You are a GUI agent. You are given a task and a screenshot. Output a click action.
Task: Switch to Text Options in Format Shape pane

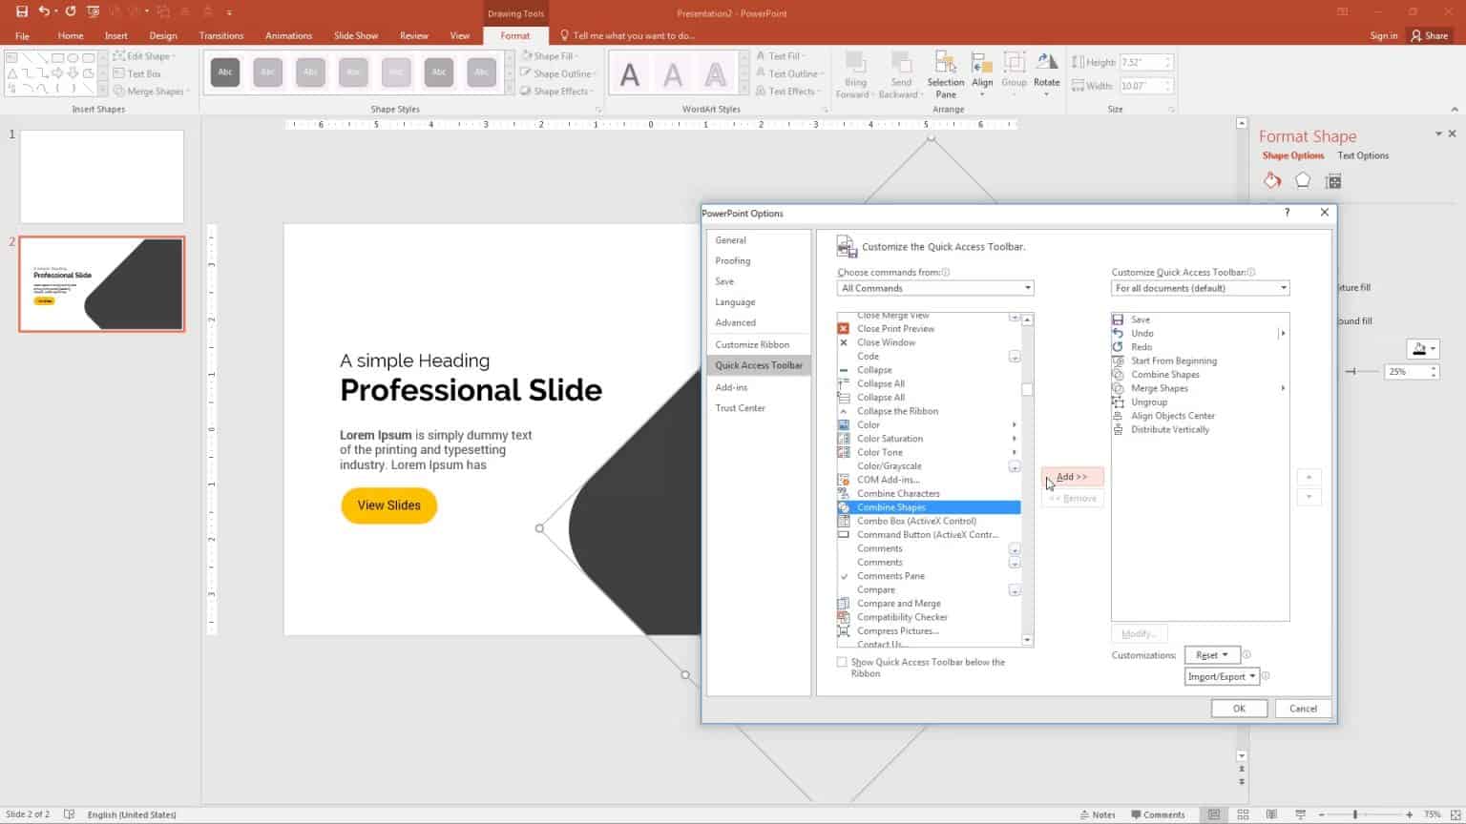pyautogui.click(x=1362, y=155)
